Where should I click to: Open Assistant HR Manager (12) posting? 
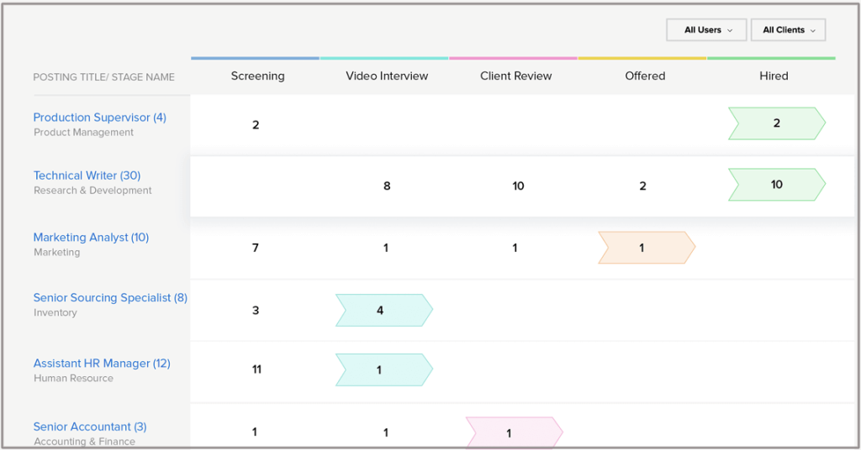(102, 364)
